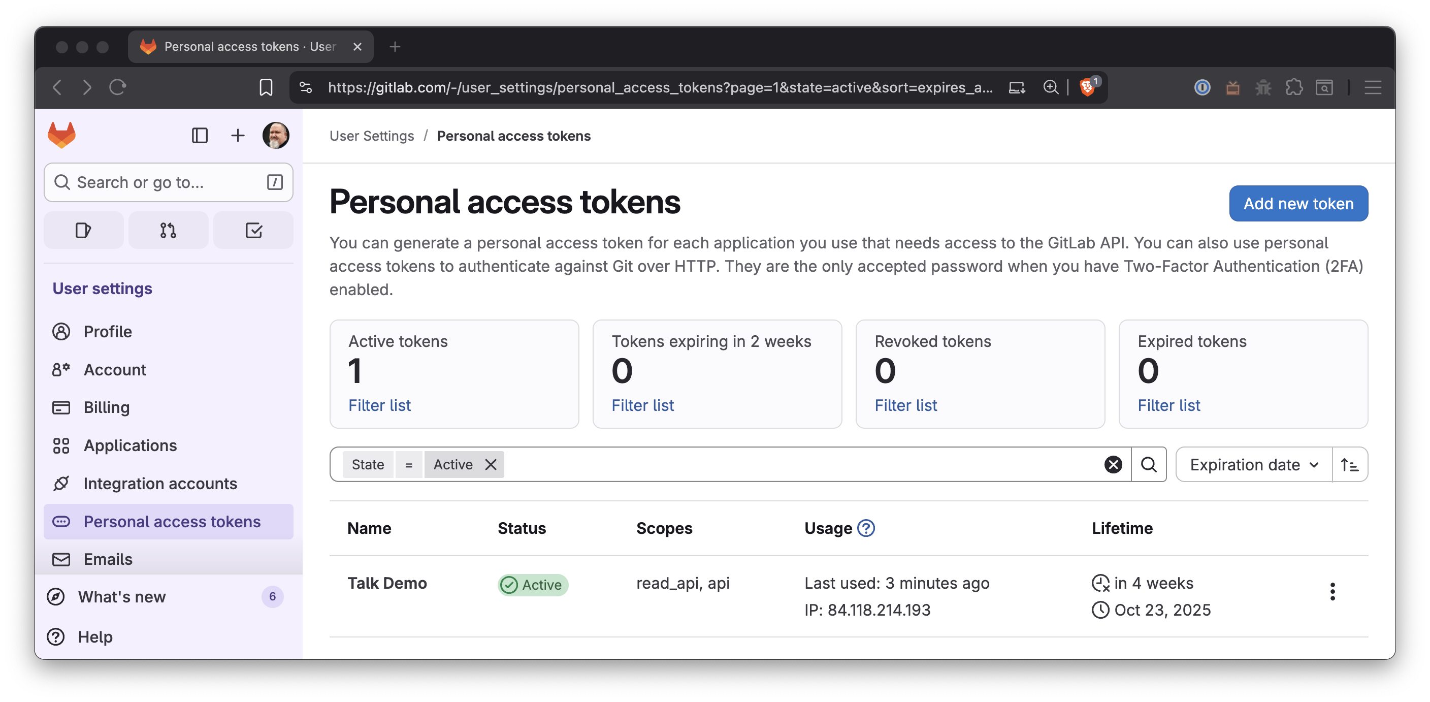
Task: Click the search magnifier button in filter bar
Action: (1149, 464)
